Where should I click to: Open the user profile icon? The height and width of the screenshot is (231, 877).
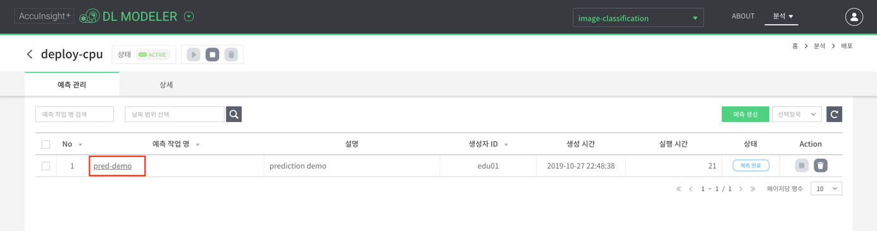pos(854,17)
